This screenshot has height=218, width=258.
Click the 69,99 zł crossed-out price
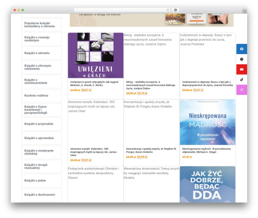(x=131, y=157)
